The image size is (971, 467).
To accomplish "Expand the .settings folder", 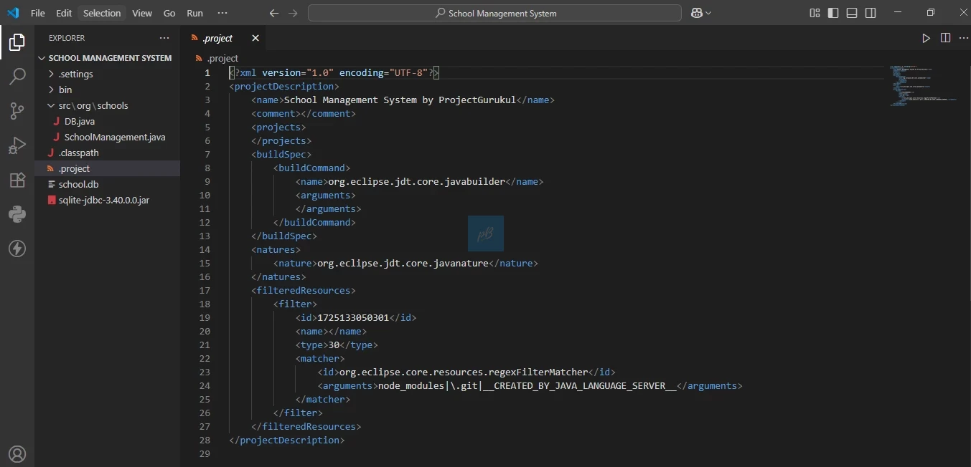I will tap(75, 74).
